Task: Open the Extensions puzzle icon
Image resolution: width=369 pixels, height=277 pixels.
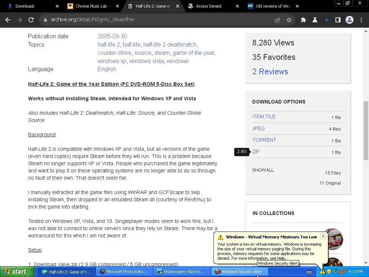Action: pos(303,20)
